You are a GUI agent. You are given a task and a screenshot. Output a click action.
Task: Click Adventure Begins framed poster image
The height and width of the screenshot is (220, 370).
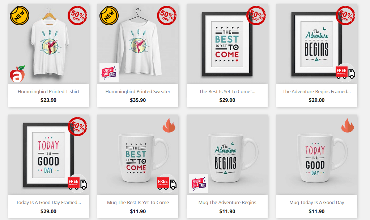point(317,44)
